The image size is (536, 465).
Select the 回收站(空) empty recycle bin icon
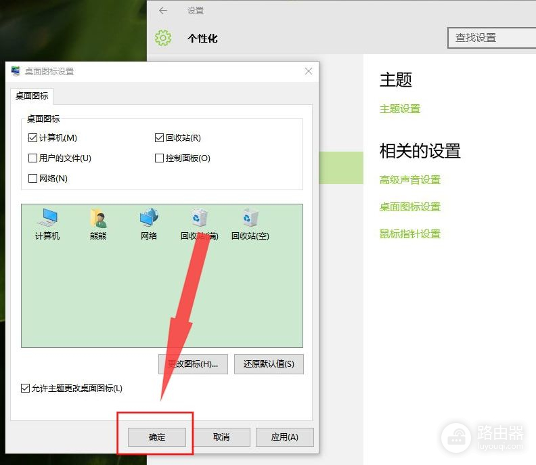[250, 219]
